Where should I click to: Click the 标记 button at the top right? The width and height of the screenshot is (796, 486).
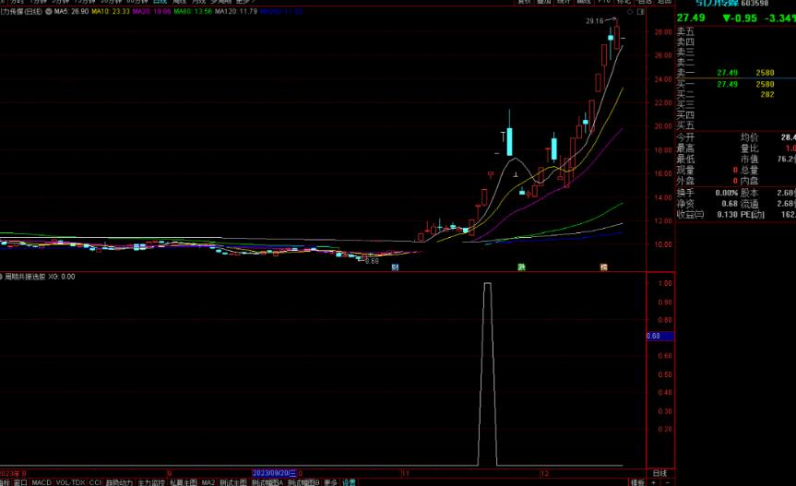(x=624, y=2)
